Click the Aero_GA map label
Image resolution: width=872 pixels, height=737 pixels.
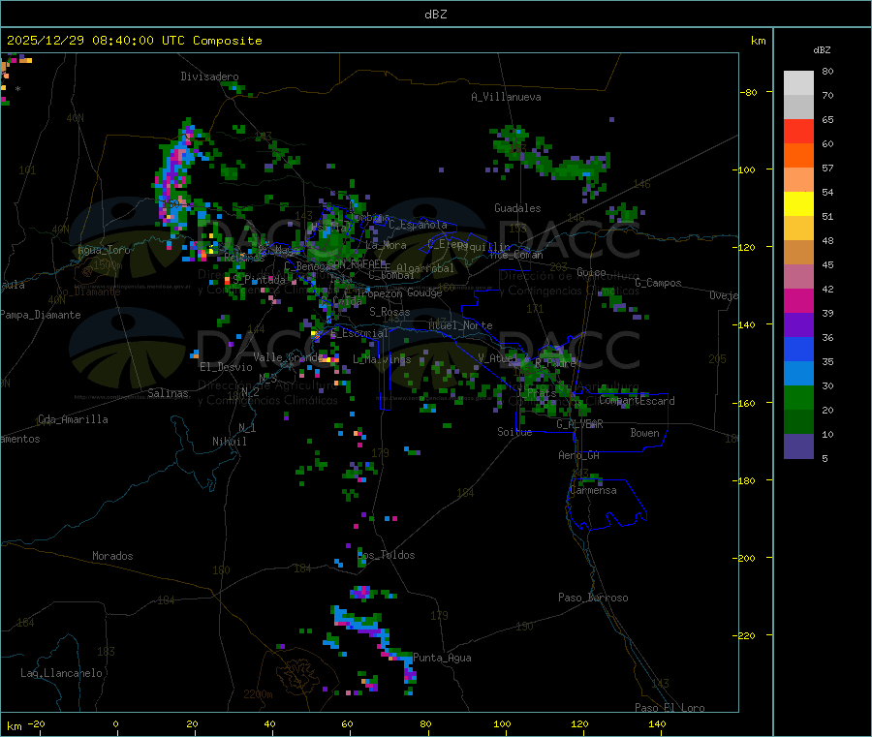tap(579, 455)
